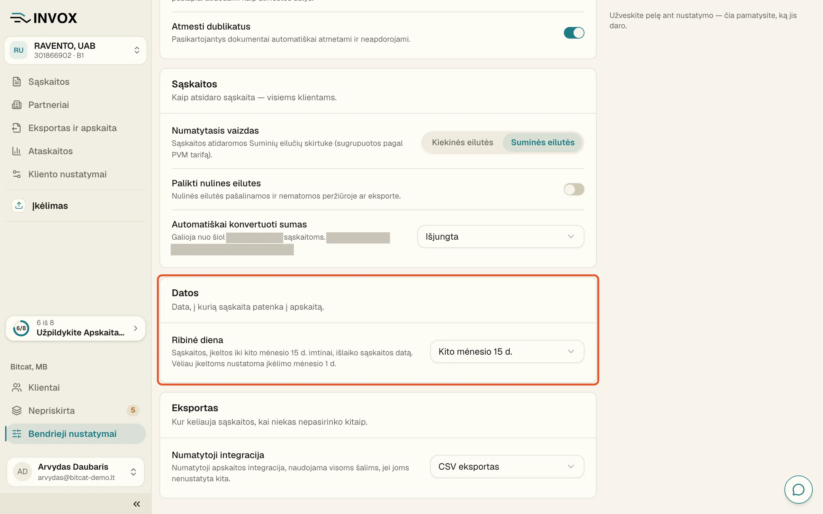Viewport: 823px width, 514px height.
Task: Select Kiekinės eilutės view option
Action: point(462,142)
